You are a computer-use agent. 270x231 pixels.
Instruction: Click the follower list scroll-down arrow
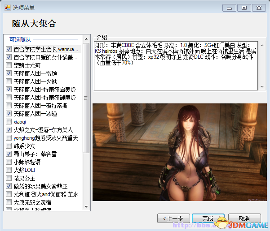click(86, 207)
